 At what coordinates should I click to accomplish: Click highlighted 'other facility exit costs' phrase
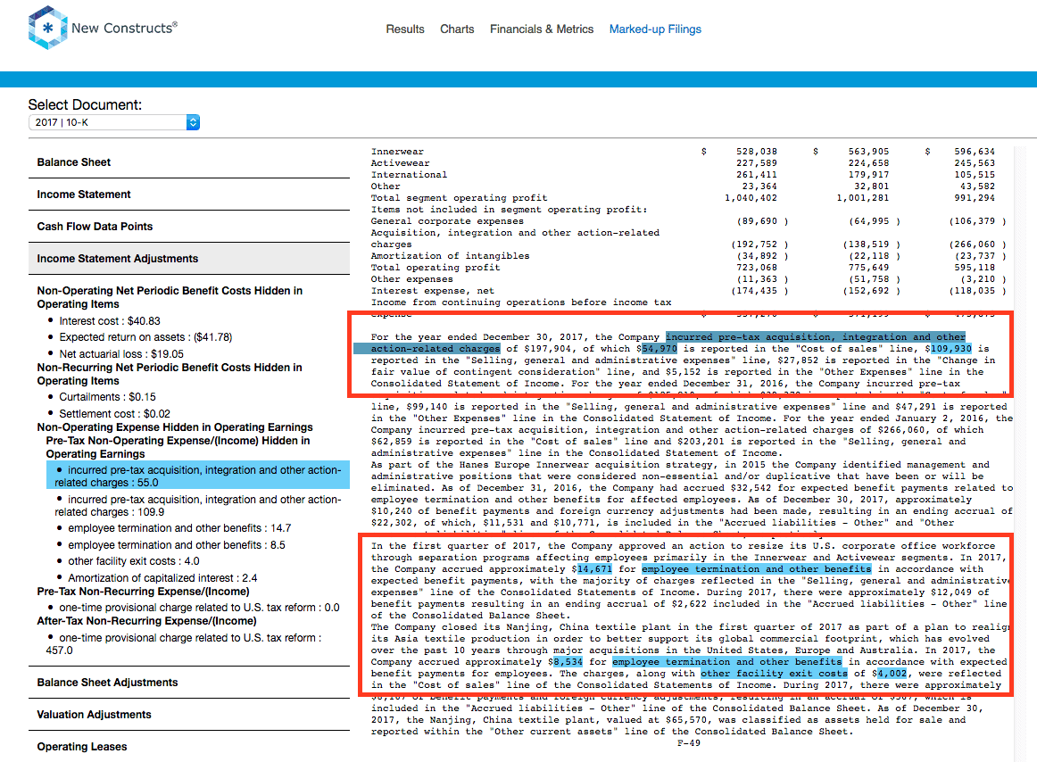tap(774, 674)
